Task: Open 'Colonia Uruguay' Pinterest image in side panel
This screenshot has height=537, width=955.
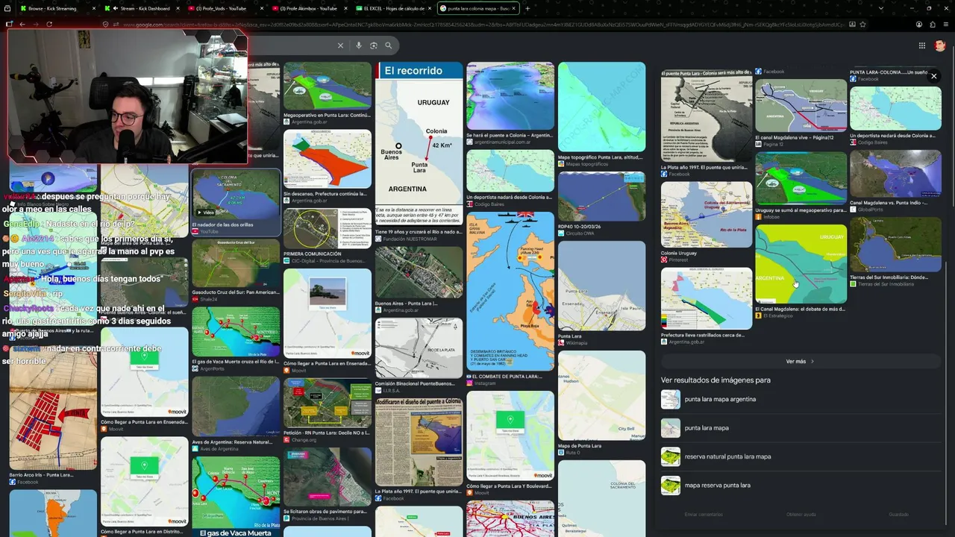Action: (707, 215)
